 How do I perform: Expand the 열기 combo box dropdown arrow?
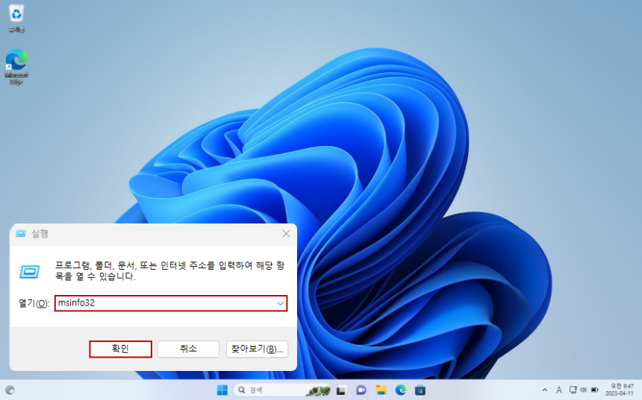point(281,303)
